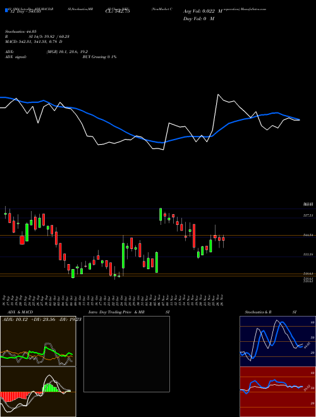Viewport: 316px width, 417px height.
Task: Click the 'CL: 542.75' close price text
Action: (119, 11)
